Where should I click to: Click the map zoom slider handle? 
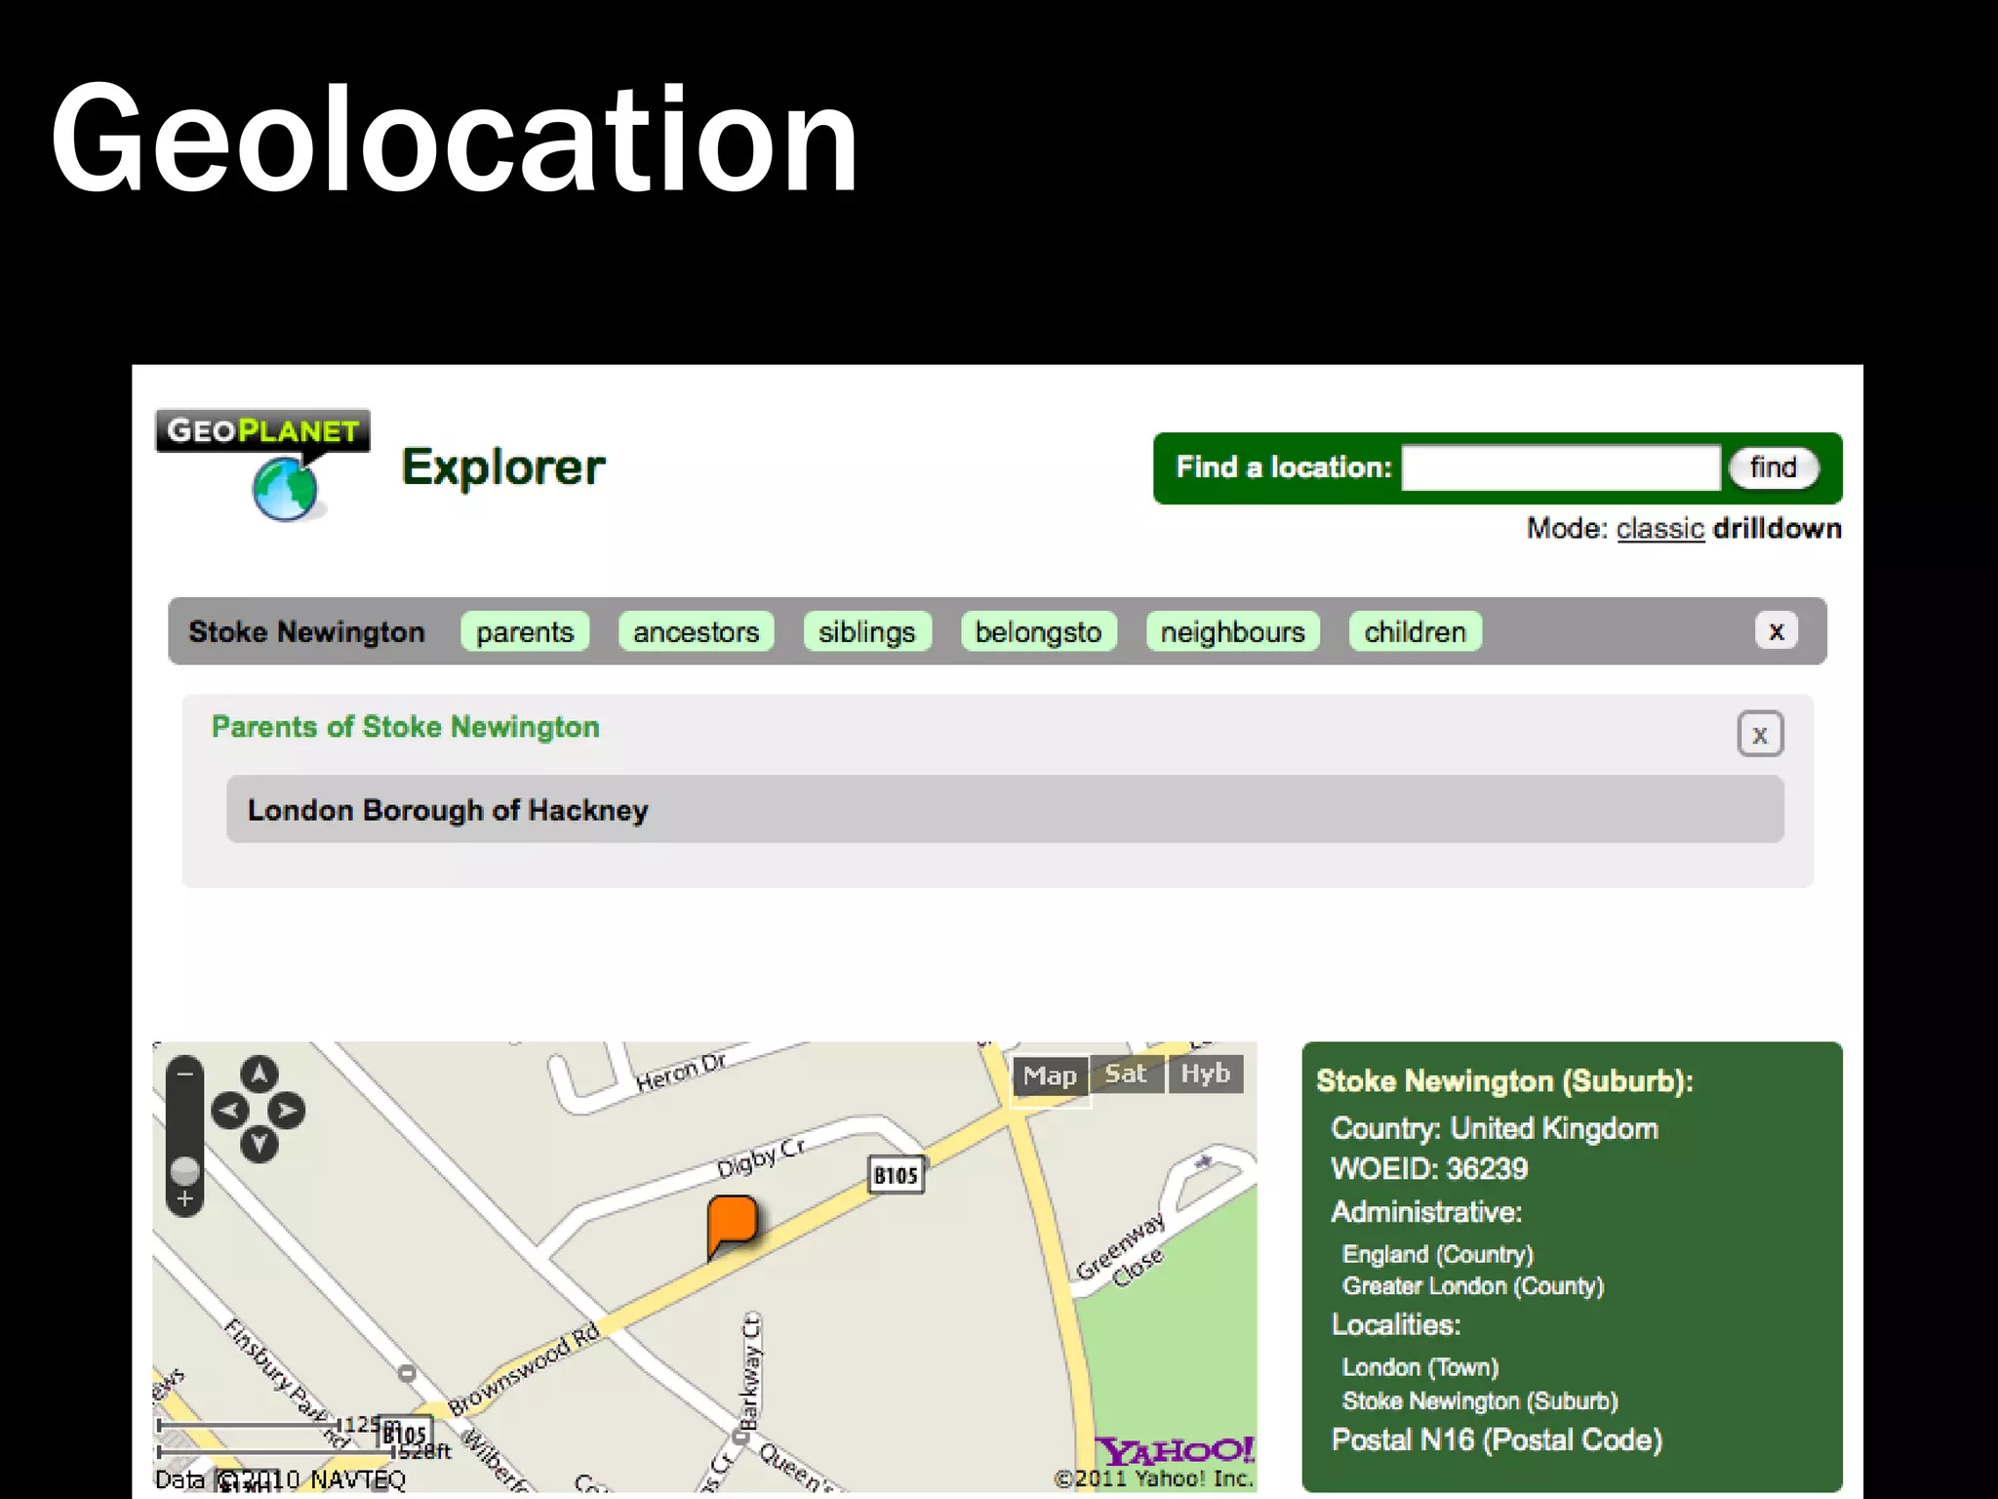184,1169
